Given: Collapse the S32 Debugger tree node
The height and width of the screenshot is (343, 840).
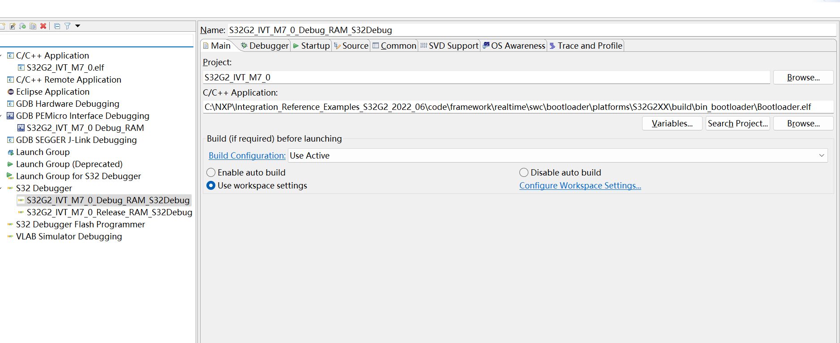Looking at the screenshot, I should (x=1, y=188).
